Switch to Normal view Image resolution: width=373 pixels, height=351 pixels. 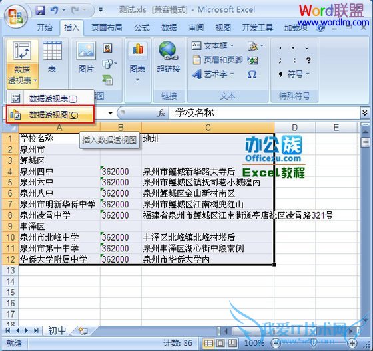pos(208,343)
